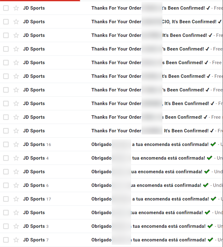Star the JD Sports 7 conversation
Image resolution: width=223 pixels, height=247 pixels.
point(16,240)
